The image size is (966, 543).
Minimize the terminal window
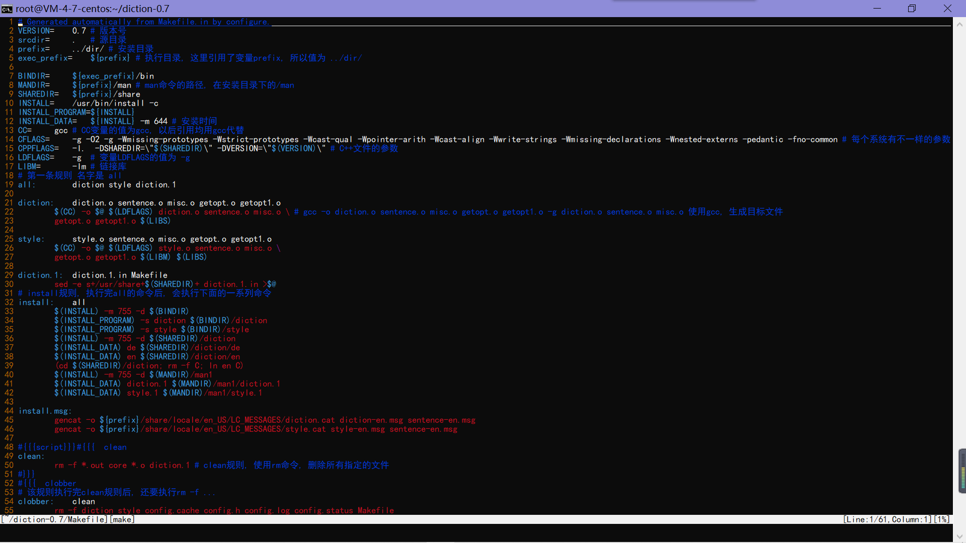tap(877, 9)
